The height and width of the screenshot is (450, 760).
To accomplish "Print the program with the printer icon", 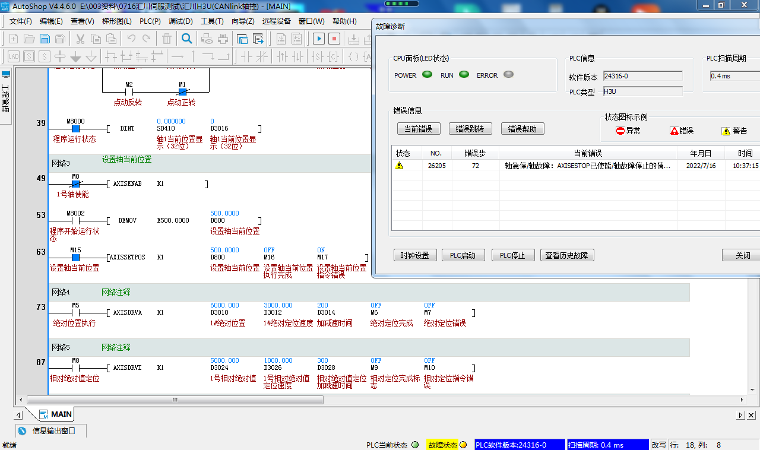I will (x=223, y=39).
